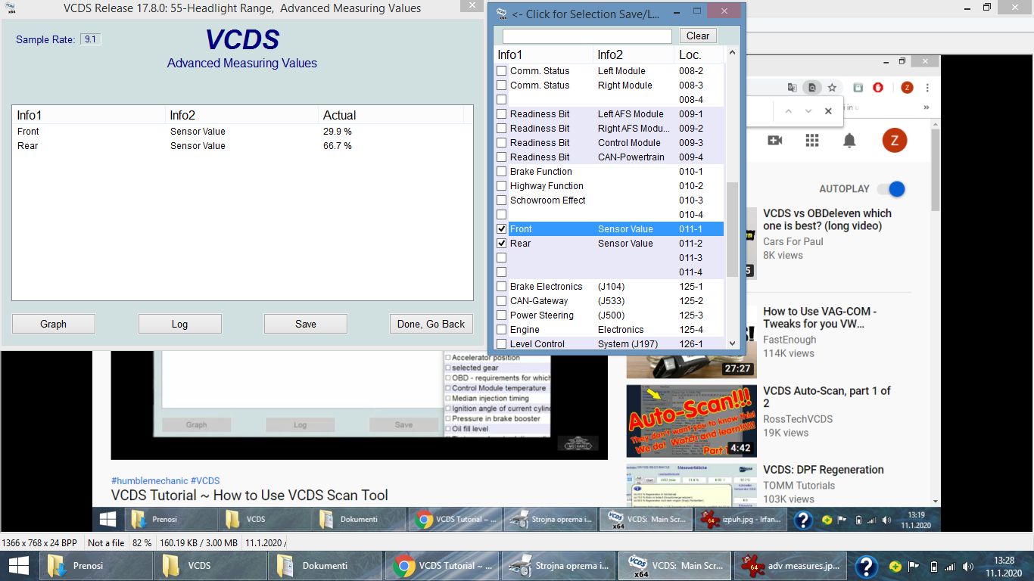Click the list scrollbar's down arrow
The height and width of the screenshot is (581, 1034).
[732, 343]
